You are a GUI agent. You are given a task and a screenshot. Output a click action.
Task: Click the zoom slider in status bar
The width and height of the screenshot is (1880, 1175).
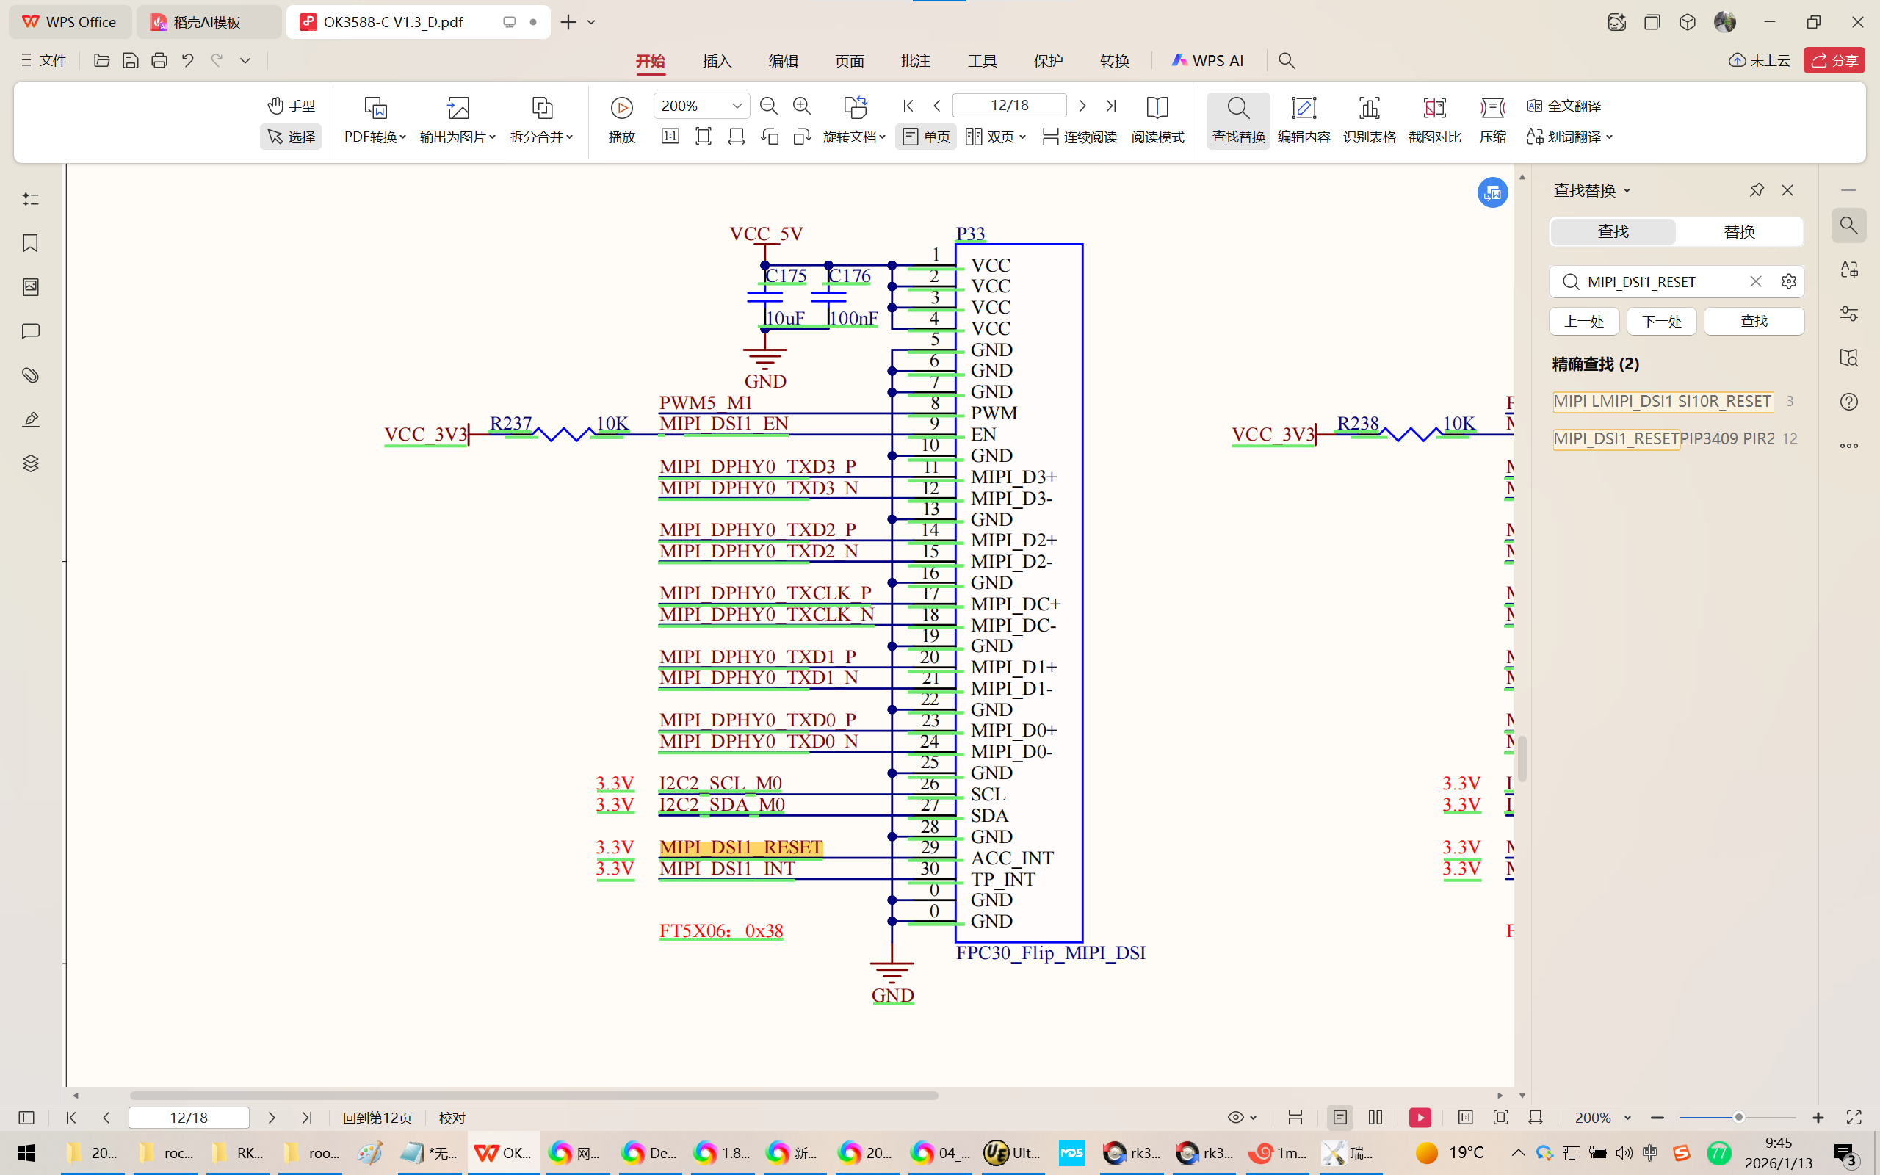[1737, 1118]
